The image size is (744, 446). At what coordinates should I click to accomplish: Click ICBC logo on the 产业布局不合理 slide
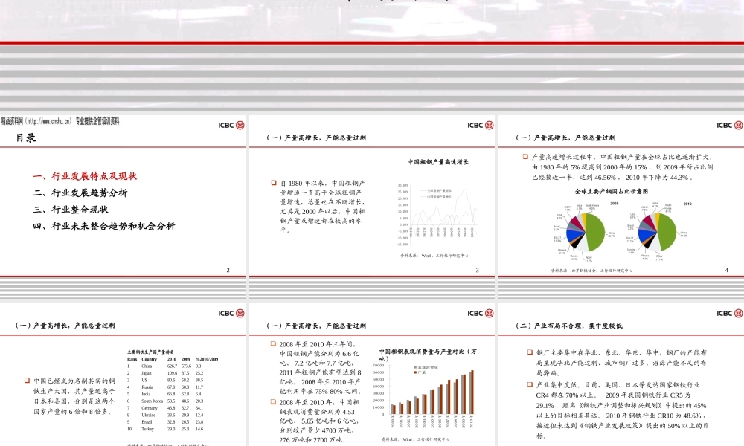click(x=730, y=313)
